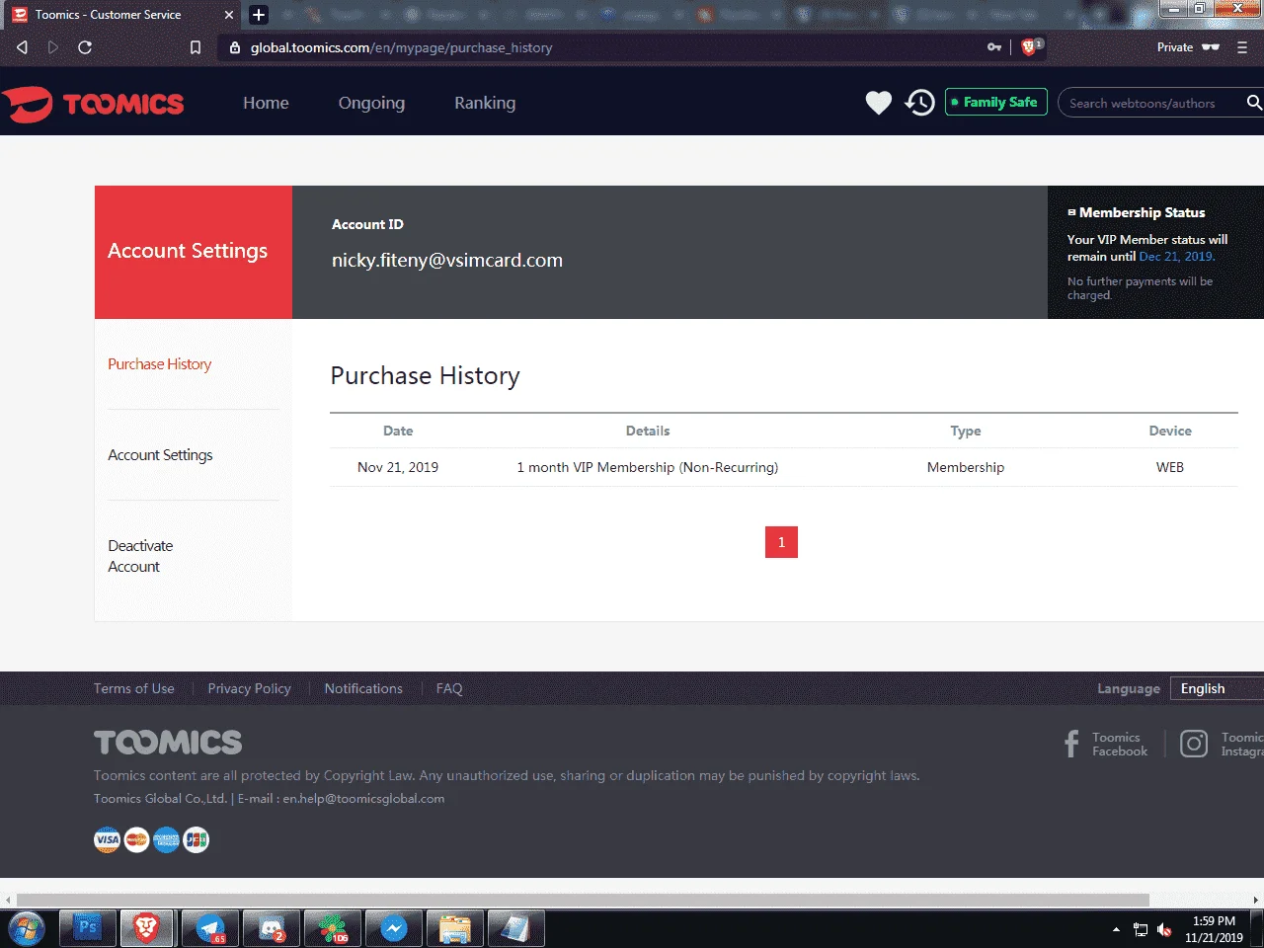Click the Mastercard payment icon

click(x=136, y=839)
